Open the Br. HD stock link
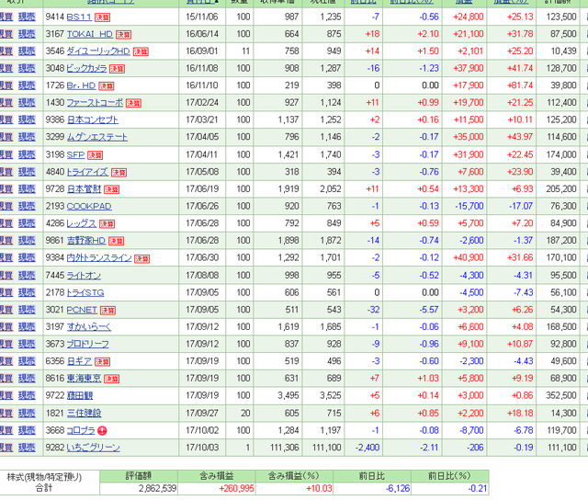The width and height of the screenshot is (588, 500). click(x=81, y=85)
